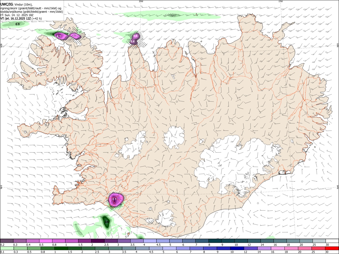The width and height of the screenshot is (339, 254).
Task: Select the 'Vindur (10m)' header text
Action: 23,4
